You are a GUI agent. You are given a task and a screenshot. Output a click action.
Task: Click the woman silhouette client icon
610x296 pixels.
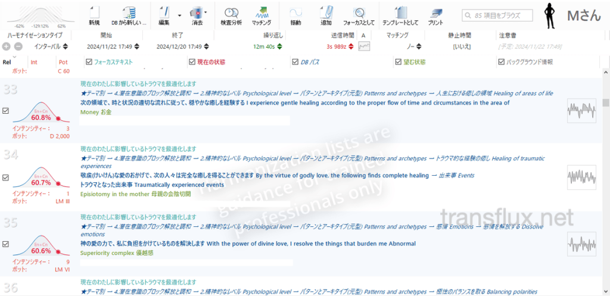point(550,15)
